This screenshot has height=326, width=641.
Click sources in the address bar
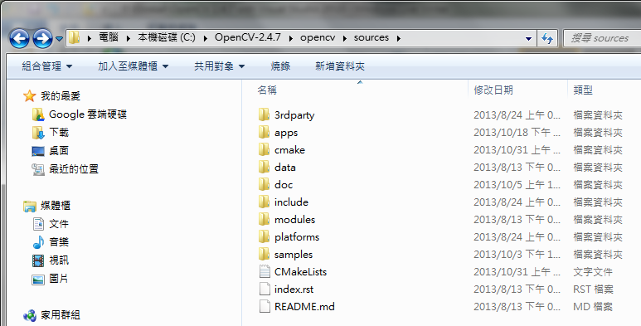371,37
